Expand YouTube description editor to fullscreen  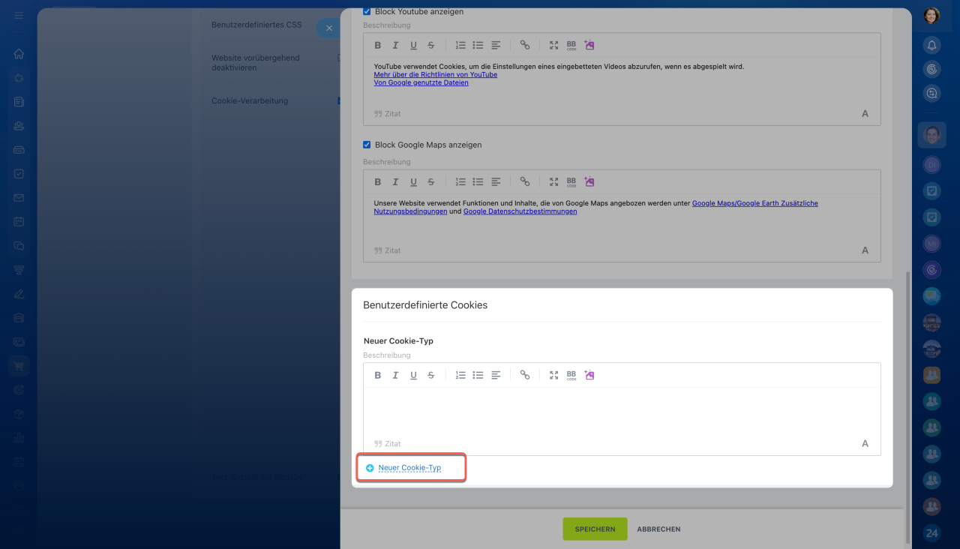[553, 45]
